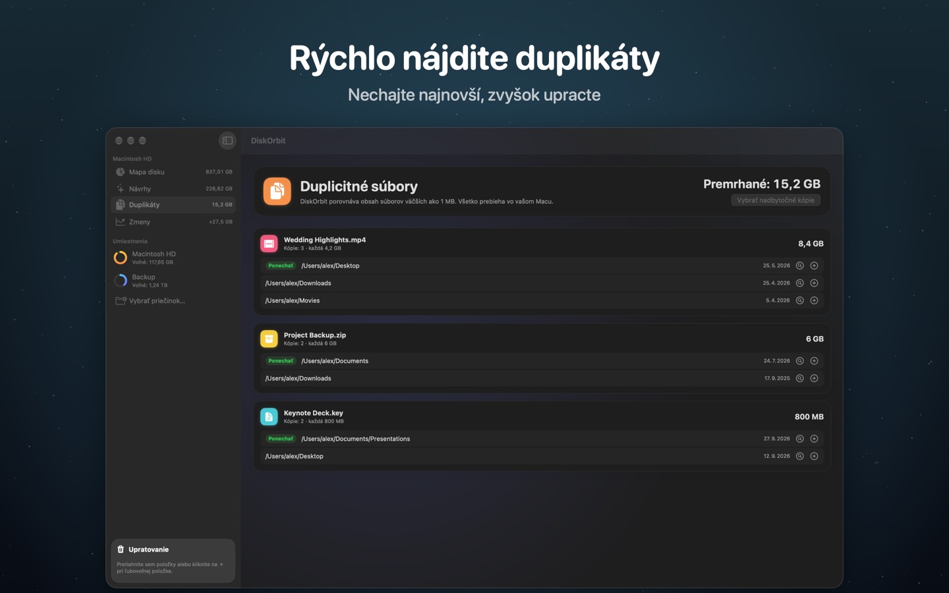This screenshot has width=949, height=593.
Task: Select Backup location
Action: [173, 281]
